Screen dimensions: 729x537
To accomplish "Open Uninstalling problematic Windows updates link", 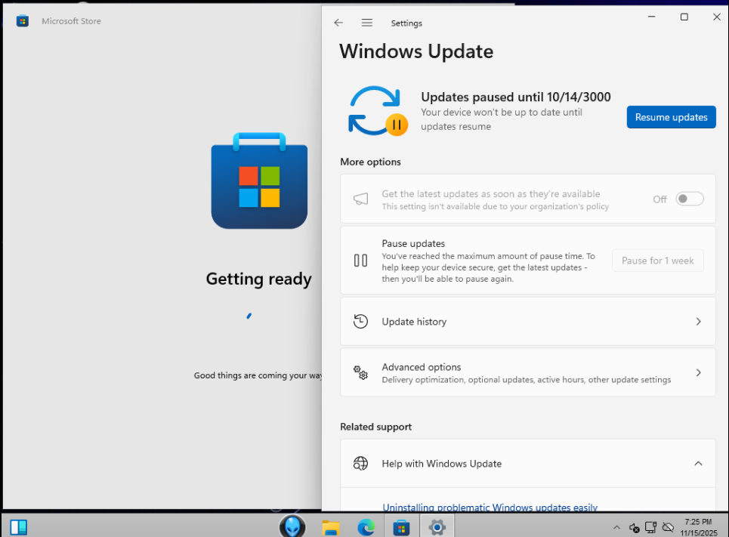I will (490, 508).
